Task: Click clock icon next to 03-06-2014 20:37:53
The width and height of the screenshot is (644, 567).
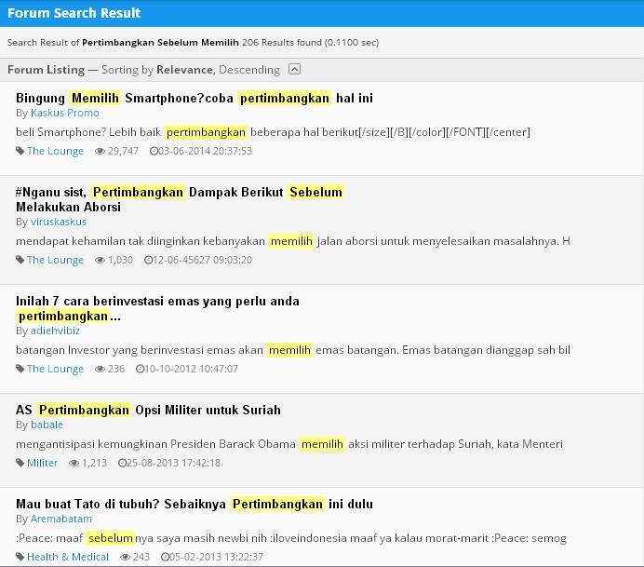Action: point(154,151)
